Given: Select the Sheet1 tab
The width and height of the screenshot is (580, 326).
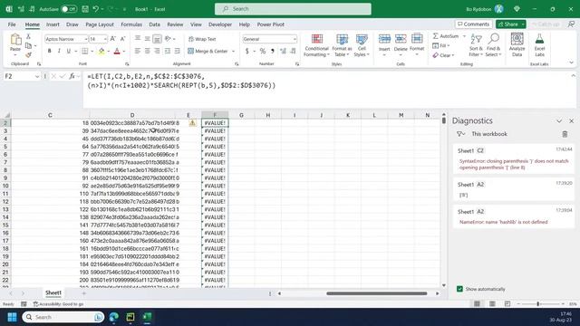Looking at the screenshot, I should (x=53, y=292).
